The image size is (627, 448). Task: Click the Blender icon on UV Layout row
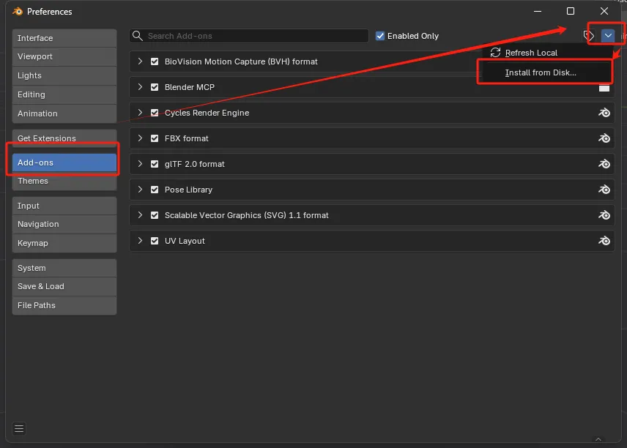(604, 241)
